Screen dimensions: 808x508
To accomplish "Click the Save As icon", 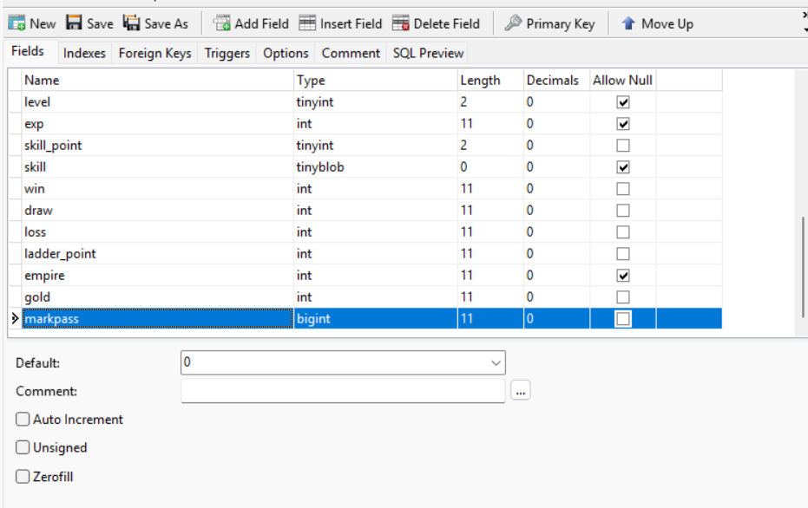I will click(x=131, y=23).
